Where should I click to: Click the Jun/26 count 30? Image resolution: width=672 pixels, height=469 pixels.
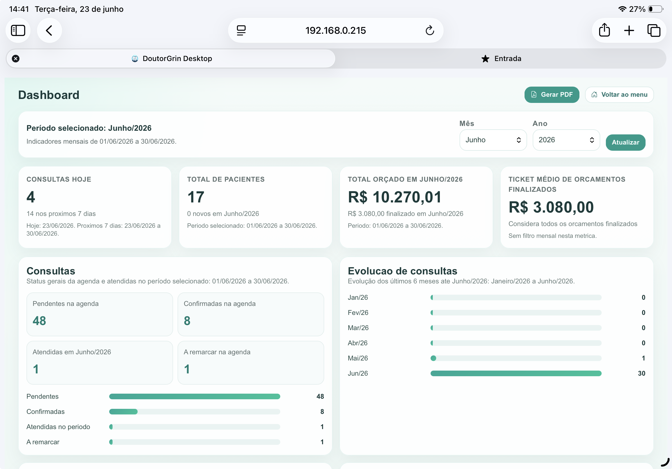[x=642, y=373]
